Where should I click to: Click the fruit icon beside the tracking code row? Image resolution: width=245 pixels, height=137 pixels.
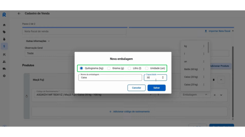click(27, 96)
